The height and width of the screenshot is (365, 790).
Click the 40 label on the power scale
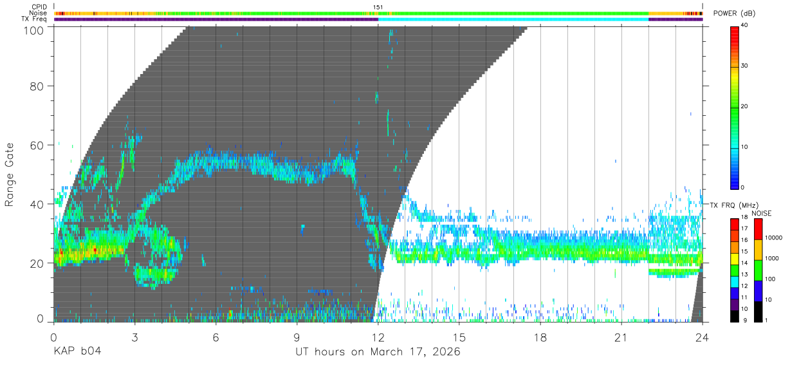[x=745, y=26]
